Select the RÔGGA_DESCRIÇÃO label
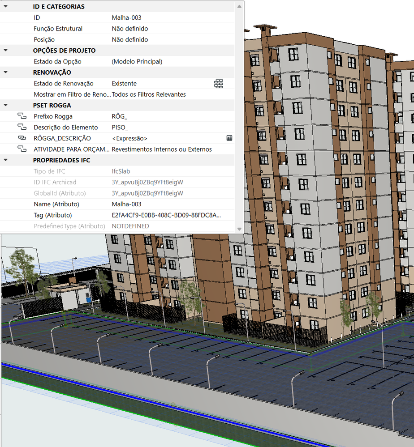Image resolution: width=414 pixels, height=447 pixels. pyautogui.click(x=62, y=138)
